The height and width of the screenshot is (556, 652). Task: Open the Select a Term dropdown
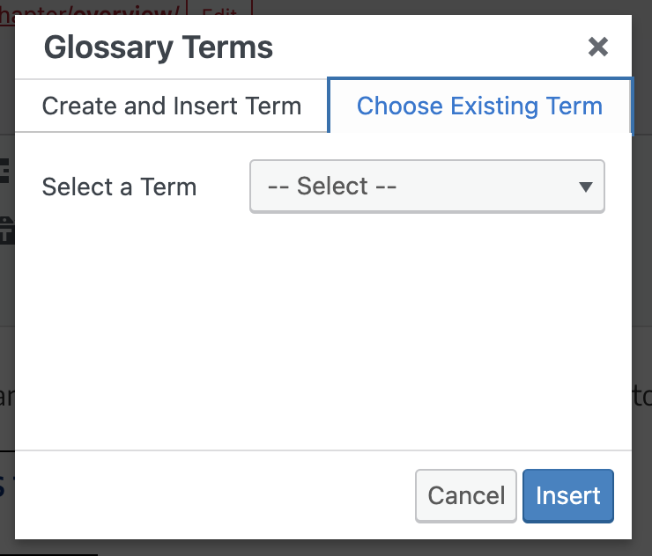[x=427, y=187]
